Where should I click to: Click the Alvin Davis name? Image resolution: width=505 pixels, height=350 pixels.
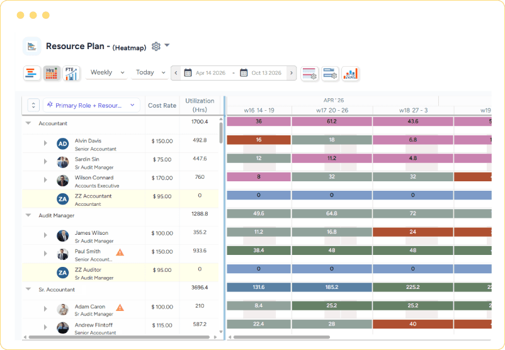tap(88, 141)
